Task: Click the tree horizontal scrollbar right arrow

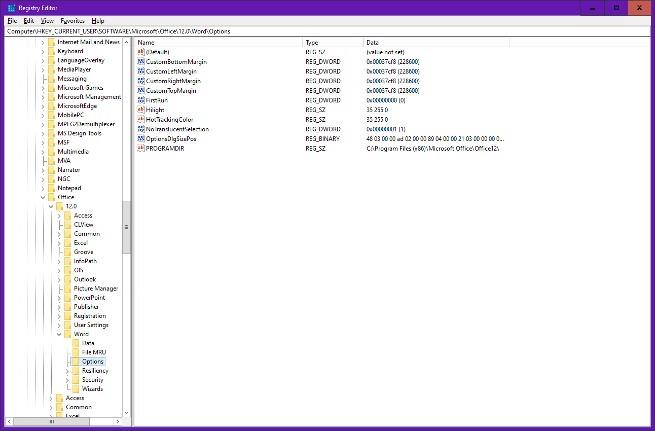Action: 118,421
